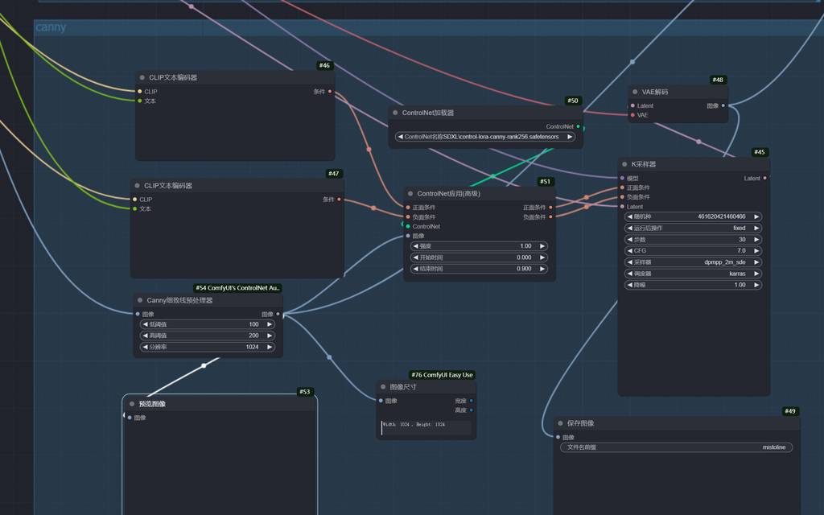Collapse the ControlNet加载器 node via its title dot

click(395, 113)
